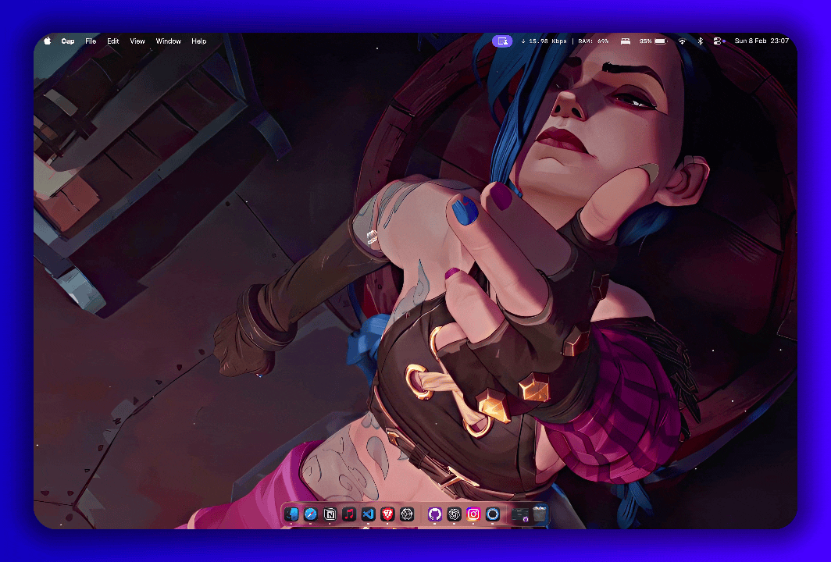Click the Cap recording indicator pill
This screenshot has width=831, height=562.
(x=502, y=41)
